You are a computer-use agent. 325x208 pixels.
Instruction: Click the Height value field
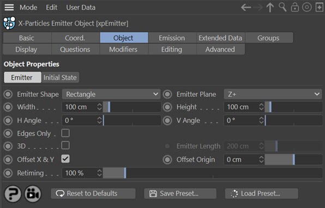click(241, 107)
